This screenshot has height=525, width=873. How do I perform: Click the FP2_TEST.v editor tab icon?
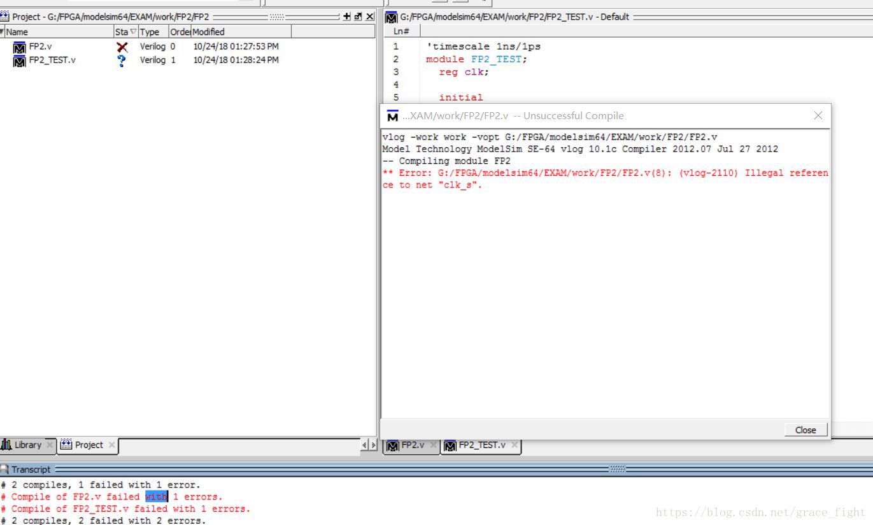(450, 445)
